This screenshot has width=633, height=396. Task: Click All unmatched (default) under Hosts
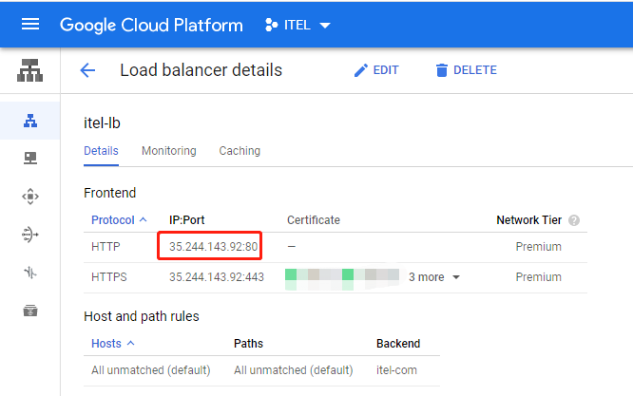(150, 370)
